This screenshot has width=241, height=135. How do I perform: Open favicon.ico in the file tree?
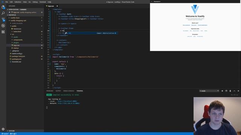[x=17, y=29]
